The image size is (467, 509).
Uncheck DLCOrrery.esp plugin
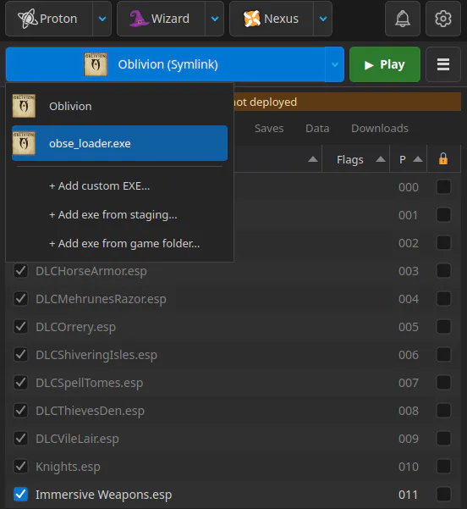(x=21, y=327)
